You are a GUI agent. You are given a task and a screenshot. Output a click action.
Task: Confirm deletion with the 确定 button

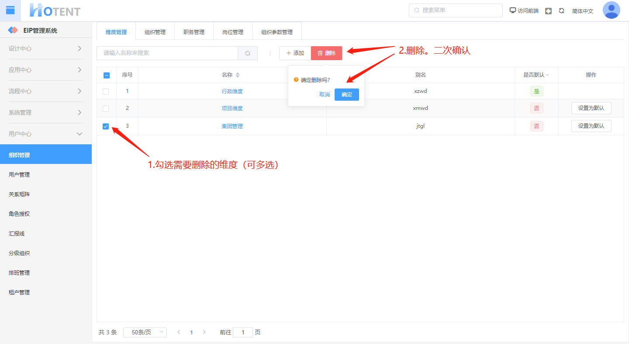(x=346, y=95)
